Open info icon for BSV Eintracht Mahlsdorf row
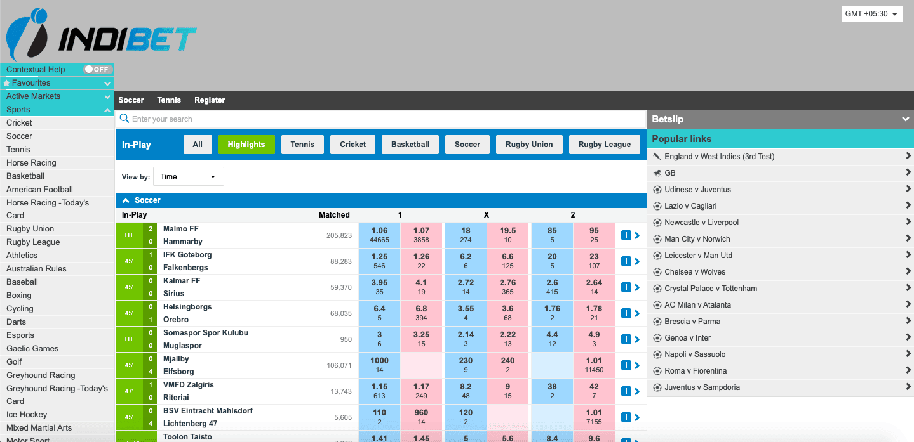The image size is (914, 442). 626,417
